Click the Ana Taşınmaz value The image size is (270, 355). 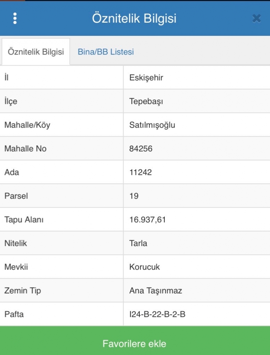coord(156,290)
